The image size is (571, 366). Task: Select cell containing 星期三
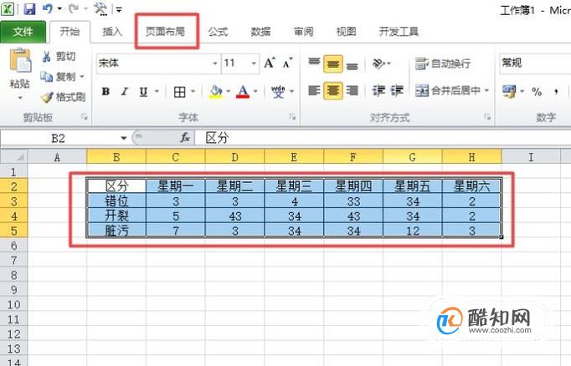point(294,186)
